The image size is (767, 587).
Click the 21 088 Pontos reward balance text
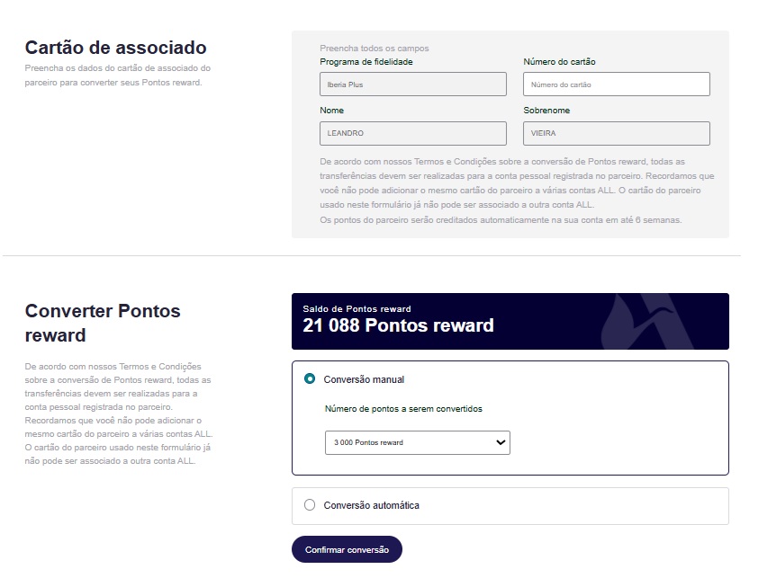click(398, 325)
